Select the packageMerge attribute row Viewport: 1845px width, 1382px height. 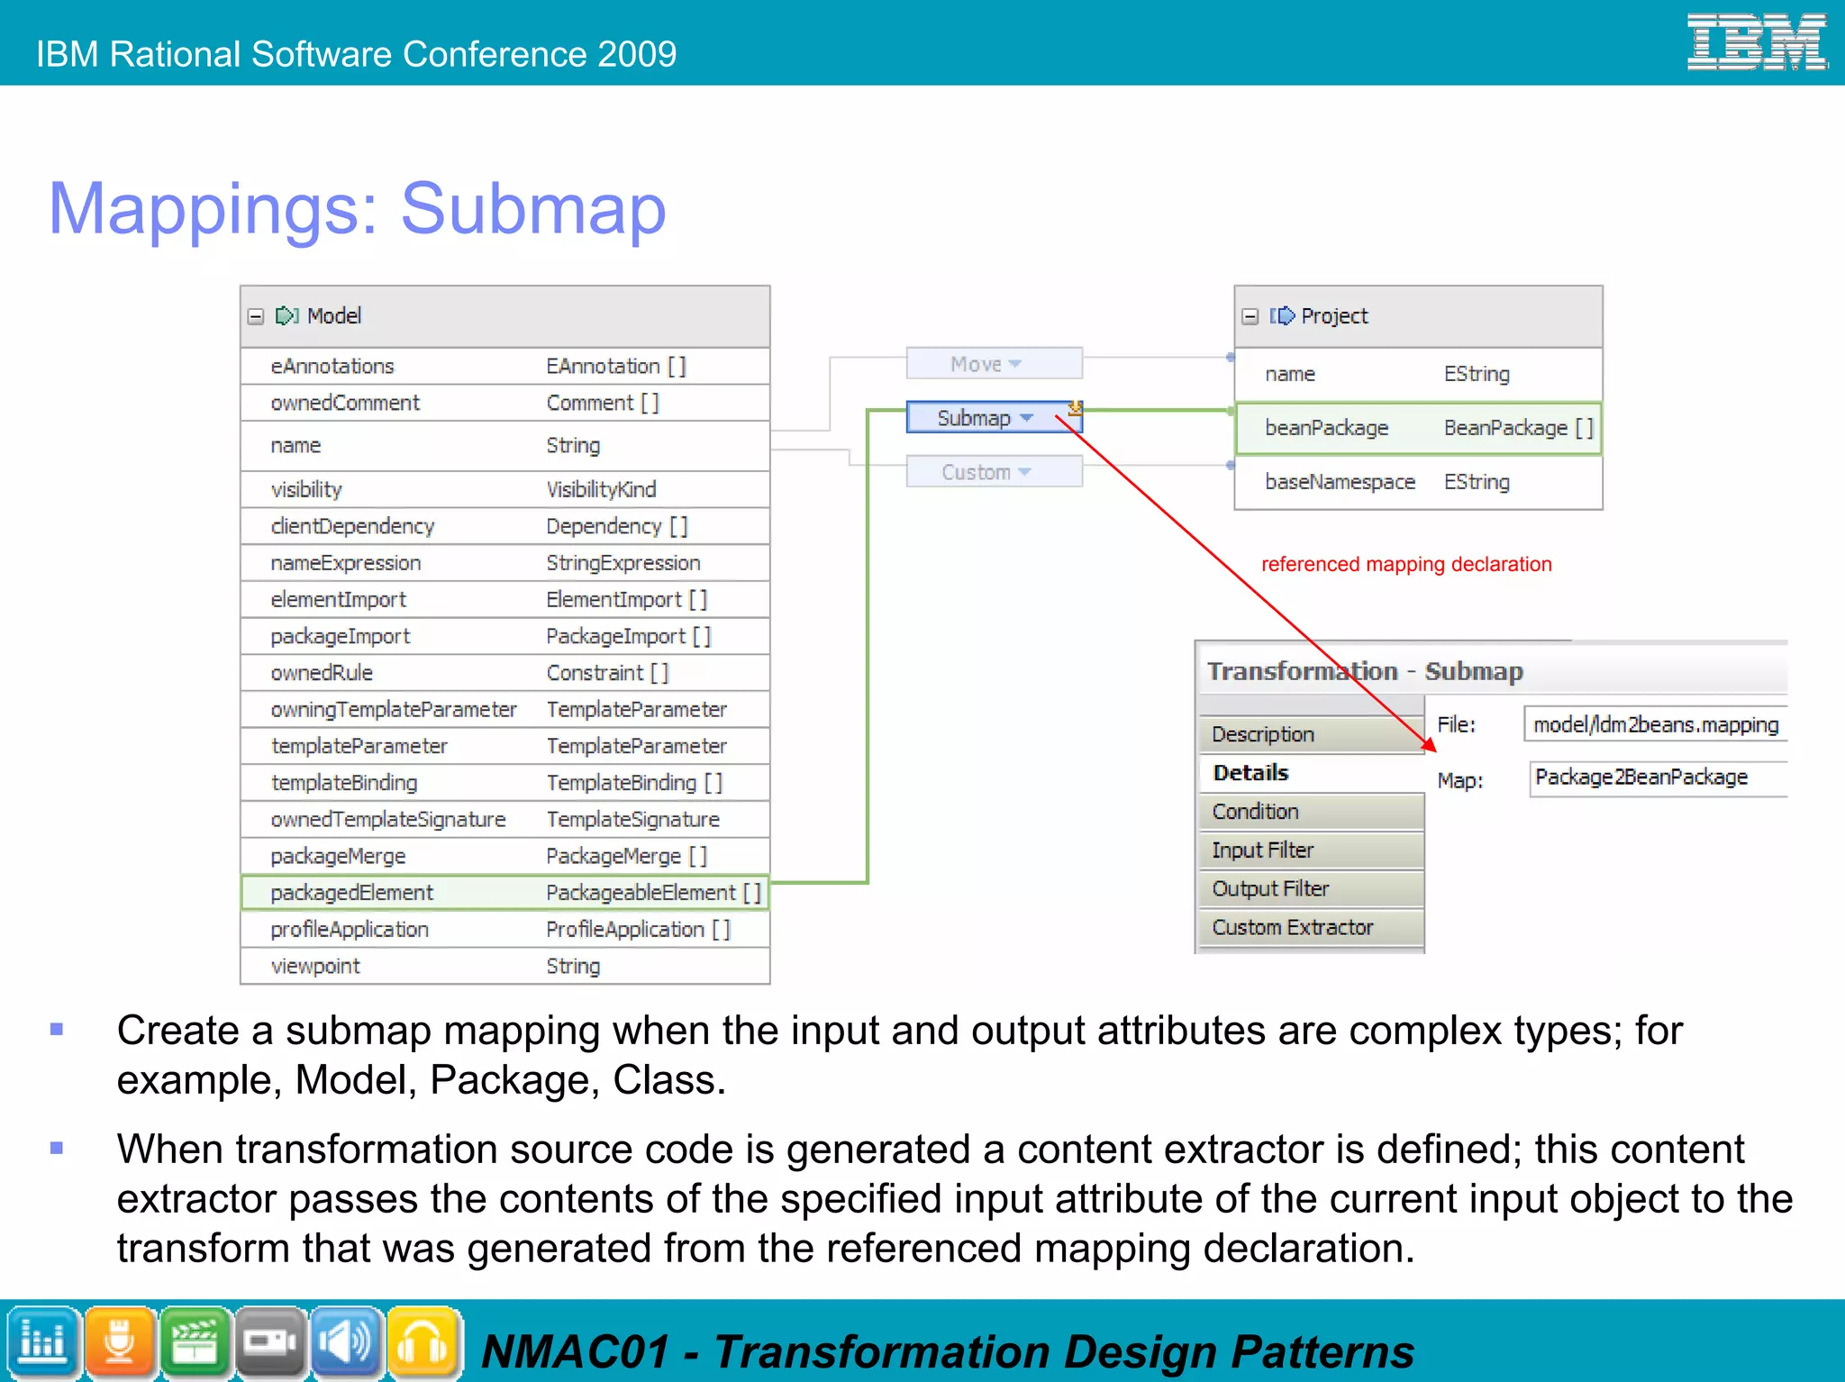coord(505,856)
